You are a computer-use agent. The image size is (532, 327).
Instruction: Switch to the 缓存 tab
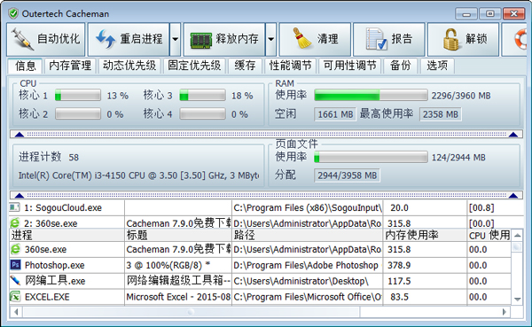[x=245, y=65]
